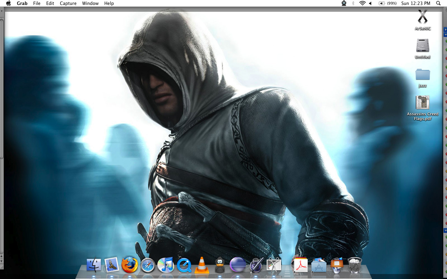Screen dimensions: 447x279
Task: Open Adium duck icon in dock
Action: pos(220,265)
